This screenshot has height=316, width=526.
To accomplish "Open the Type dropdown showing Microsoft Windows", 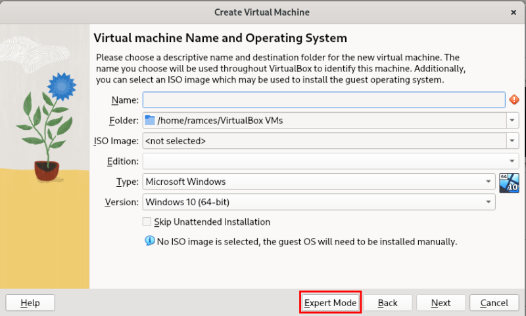I will 319,182.
